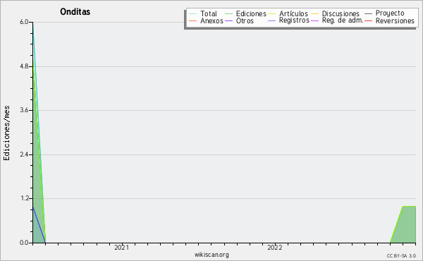The height and width of the screenshot is (261, 423).
Task: Click the Otros legend label
Action: tap(245, 20)
